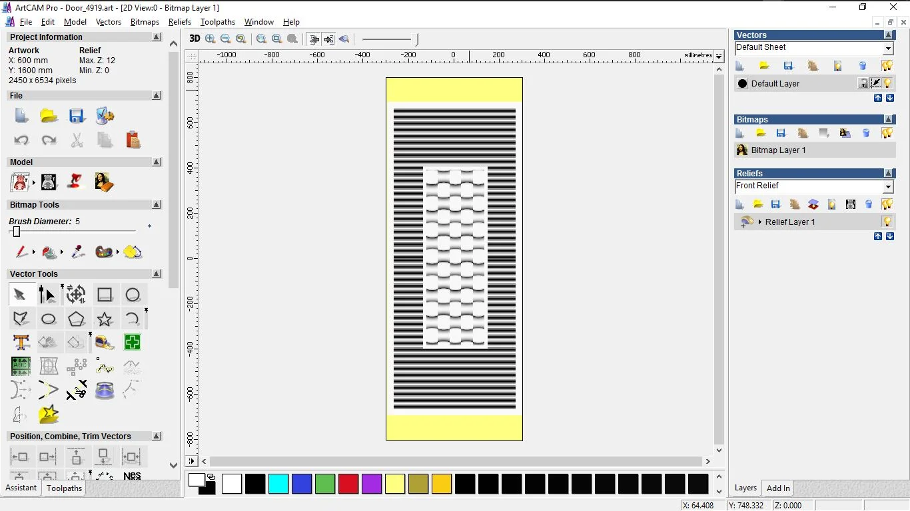
Task: Select the Create Ellipse vector tool
Action: pyautogui.click(x=49, y=319)
